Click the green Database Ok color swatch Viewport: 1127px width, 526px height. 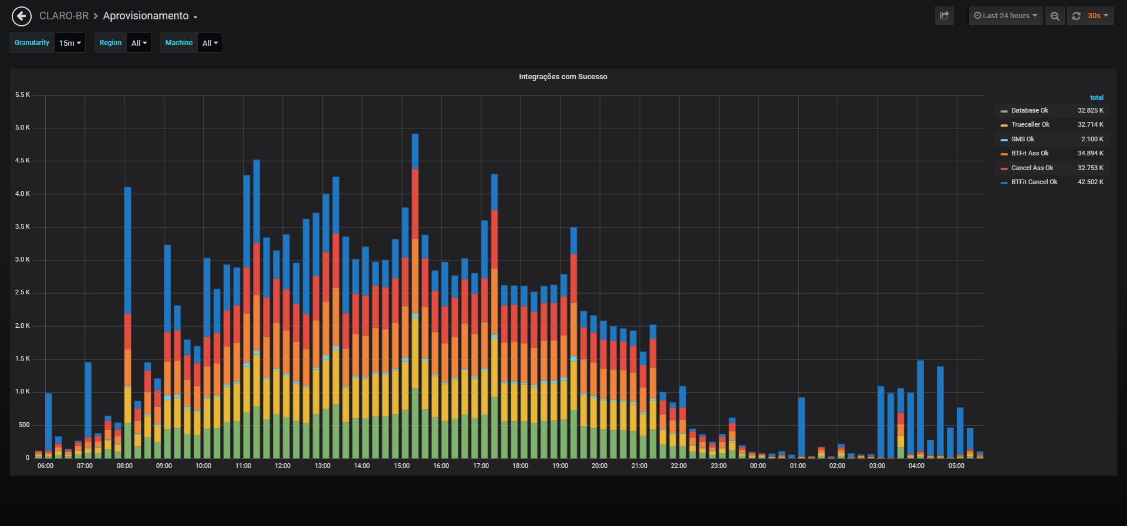click(x=1004, y=111)
